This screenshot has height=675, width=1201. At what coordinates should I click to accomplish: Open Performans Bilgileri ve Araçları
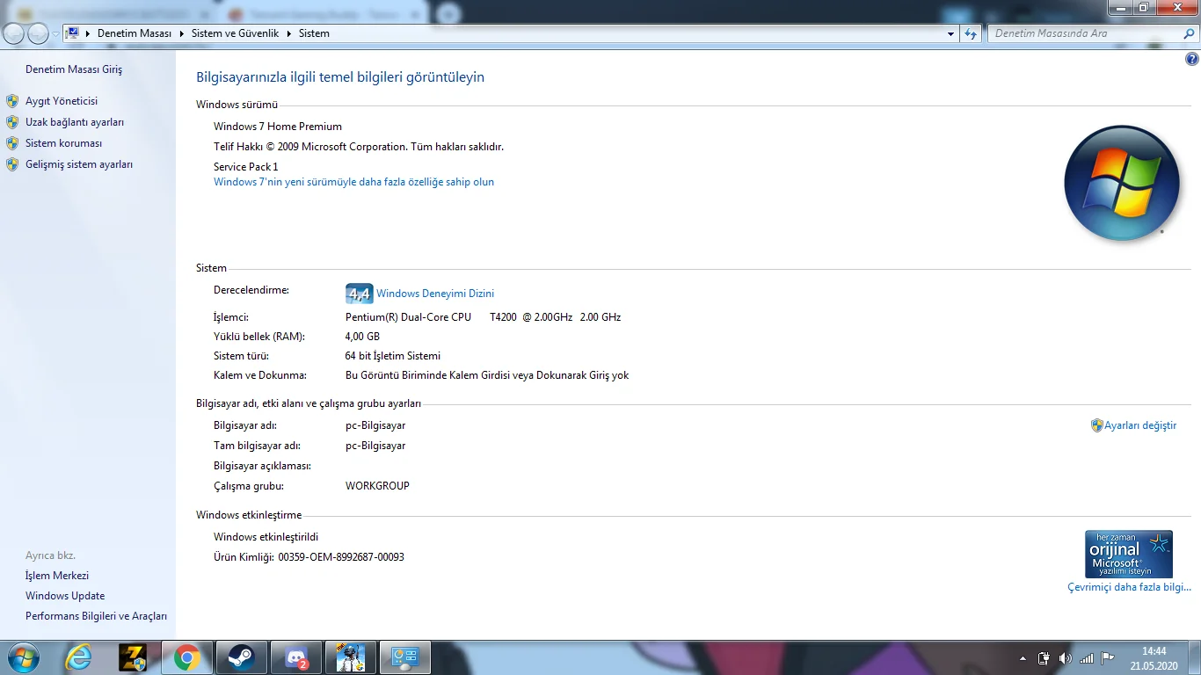96,616
